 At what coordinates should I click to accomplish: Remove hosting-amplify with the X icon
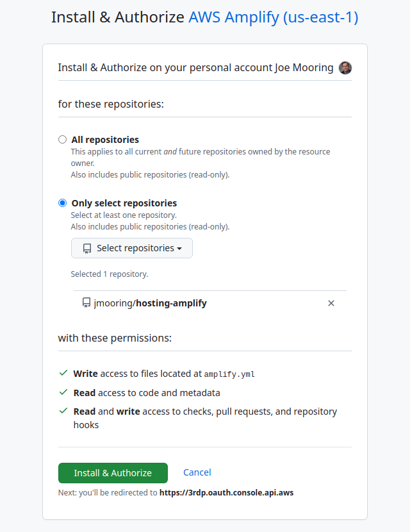tap(331, 303)
